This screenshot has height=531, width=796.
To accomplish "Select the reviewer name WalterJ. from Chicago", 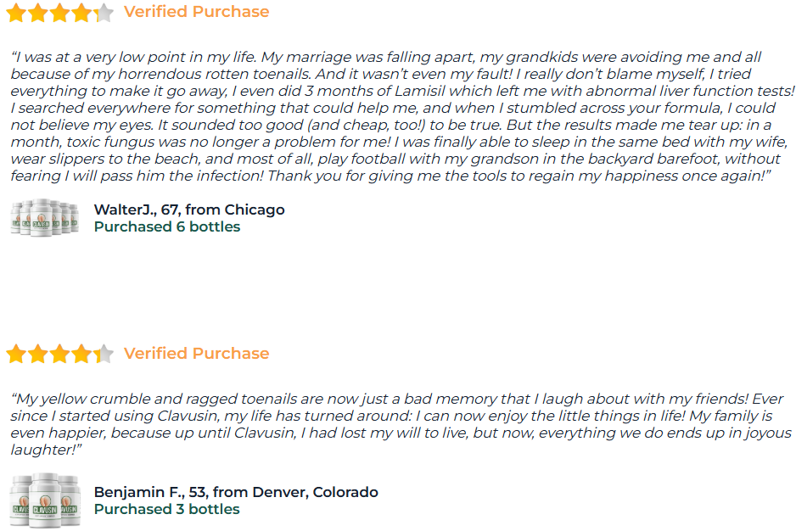I will (x=189, y=210).
